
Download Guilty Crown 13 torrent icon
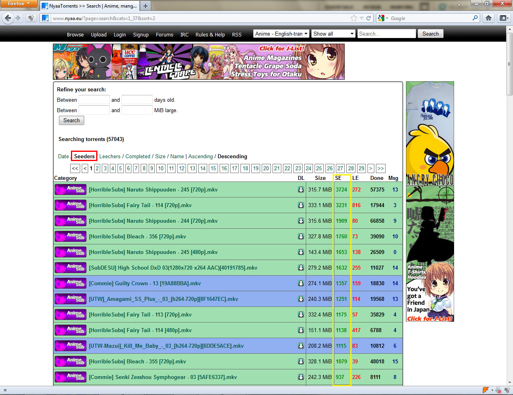click(301, 283)
